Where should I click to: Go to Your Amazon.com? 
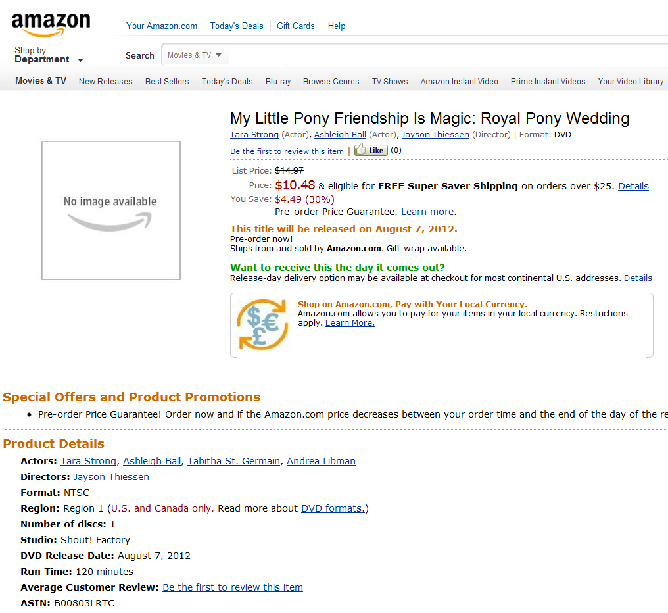[162, 26]
